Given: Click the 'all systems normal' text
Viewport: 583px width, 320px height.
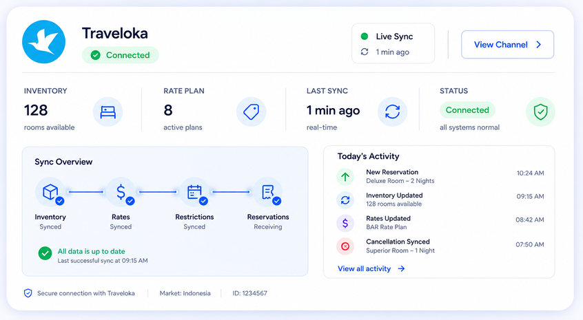Looking at the screenshot, I should click(x=469, y=127).
